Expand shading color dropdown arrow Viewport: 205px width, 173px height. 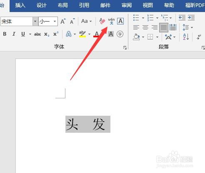click(x=143, y=37)
